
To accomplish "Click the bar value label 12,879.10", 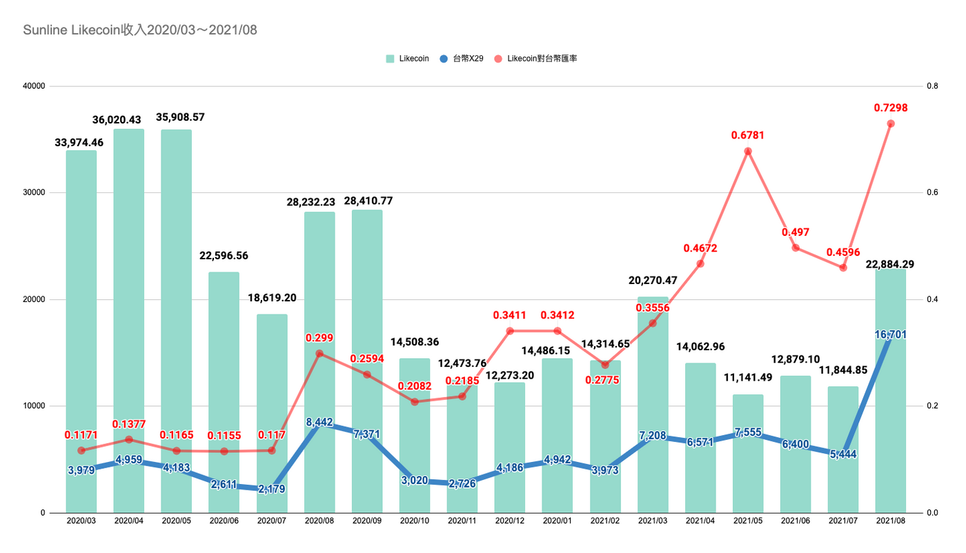I will 796,359.
